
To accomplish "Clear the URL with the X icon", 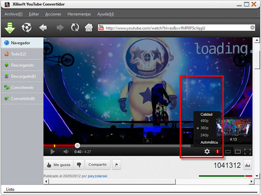I will tap(252, 27).
